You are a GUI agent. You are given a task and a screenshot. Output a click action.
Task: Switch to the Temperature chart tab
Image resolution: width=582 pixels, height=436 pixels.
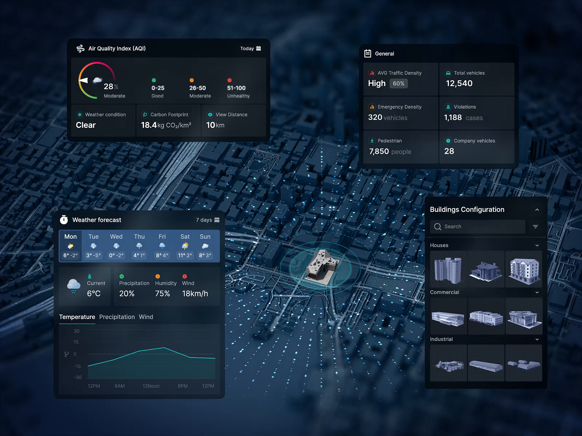[x=77, y=317]
